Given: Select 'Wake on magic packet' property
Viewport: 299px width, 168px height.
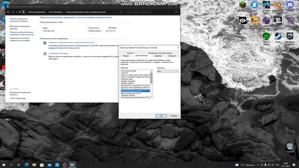Looking at the screenshot, I should pos(135,75).
